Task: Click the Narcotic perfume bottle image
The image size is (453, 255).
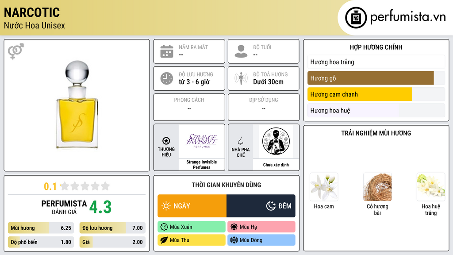Action: pyautogui.click(x=77, y=104)
